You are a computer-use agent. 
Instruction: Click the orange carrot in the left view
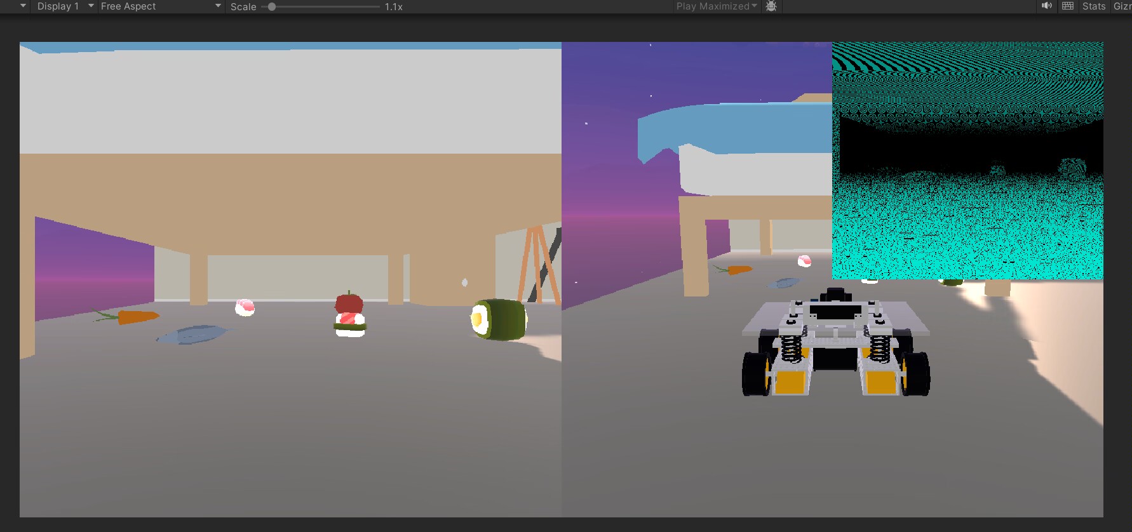coord(137,316)
